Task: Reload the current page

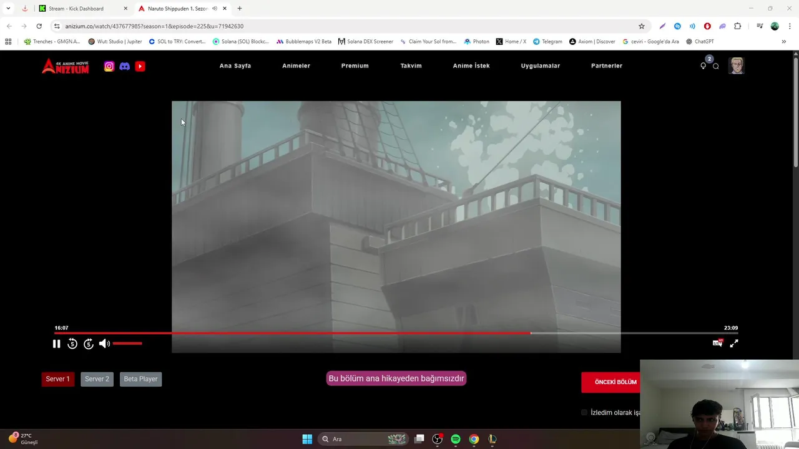Action: coord(39,26)
